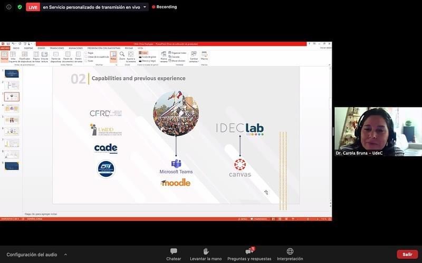This screenshot has width=422, height=263.
Task: Click Cascada window arrangement
Action: [x=174, y=57]
